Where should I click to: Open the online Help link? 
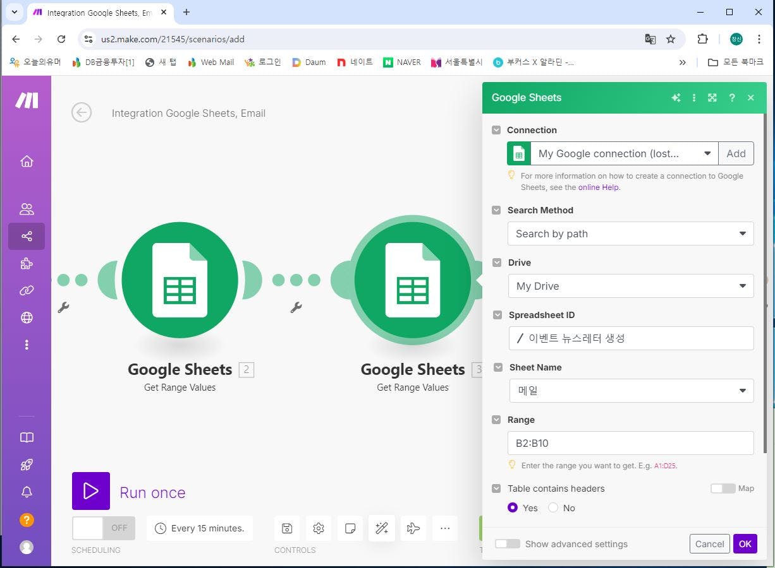coord(598,187)
